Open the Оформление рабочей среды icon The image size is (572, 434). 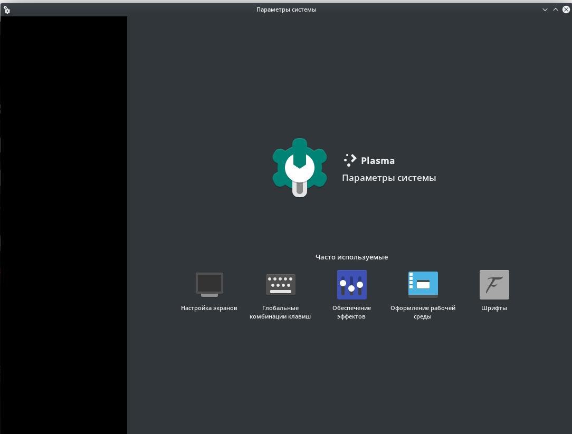pyautogui.click(x=423, y=284)
